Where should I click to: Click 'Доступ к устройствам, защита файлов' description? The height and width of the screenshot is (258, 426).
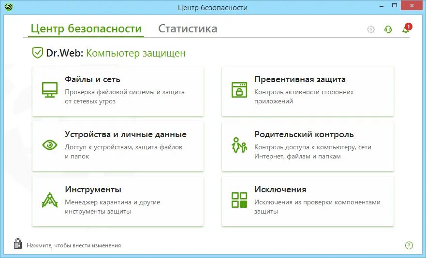(123, 147)
